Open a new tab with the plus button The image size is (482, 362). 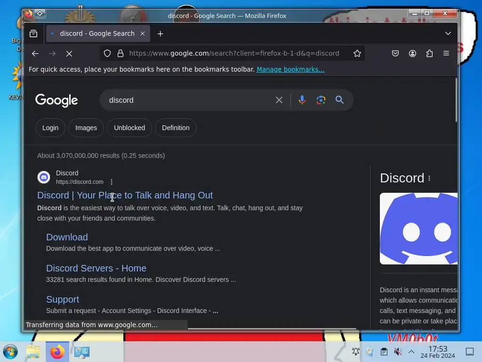(x=160, y=33)
